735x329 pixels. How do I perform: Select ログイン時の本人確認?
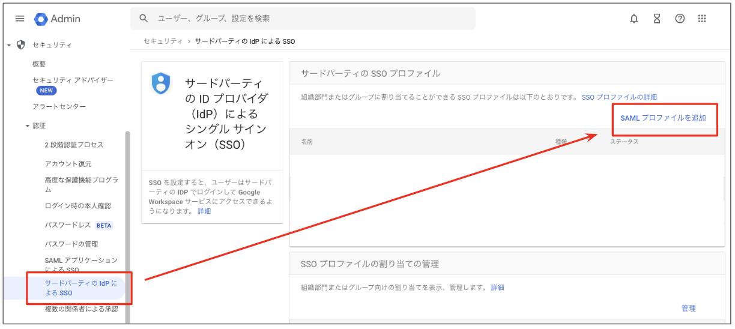(x=77, y=206)
